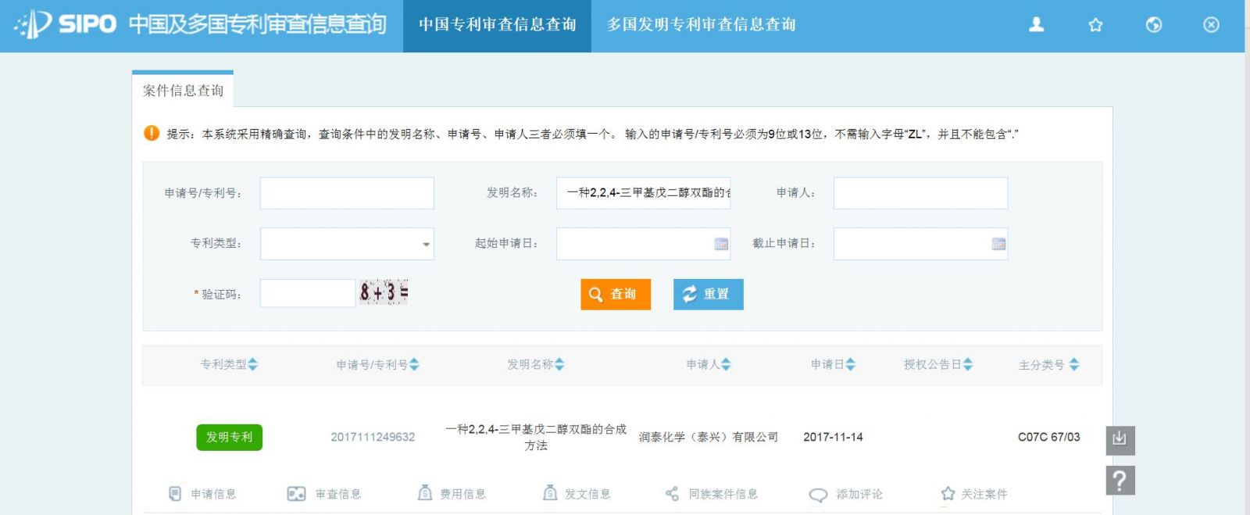Open help via question mark icon

pos(1120,480)
